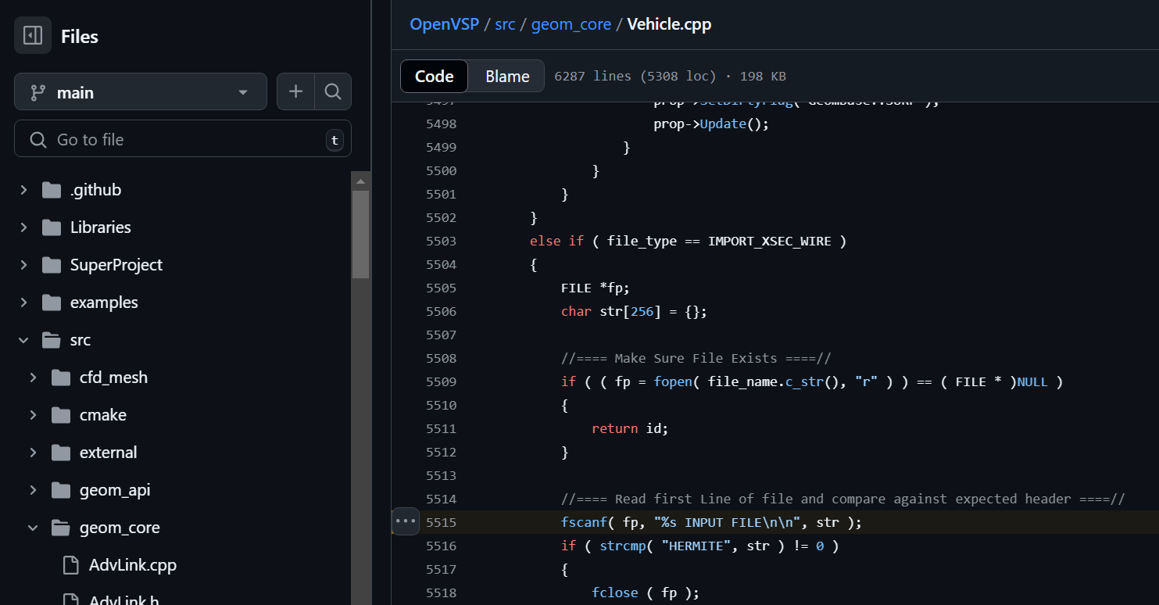The image size is (1159, 605).
Task: Expand the geom_api folder chevron
Action: coord(33,490)
